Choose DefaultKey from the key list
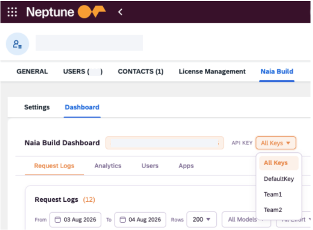 (279, 179)
